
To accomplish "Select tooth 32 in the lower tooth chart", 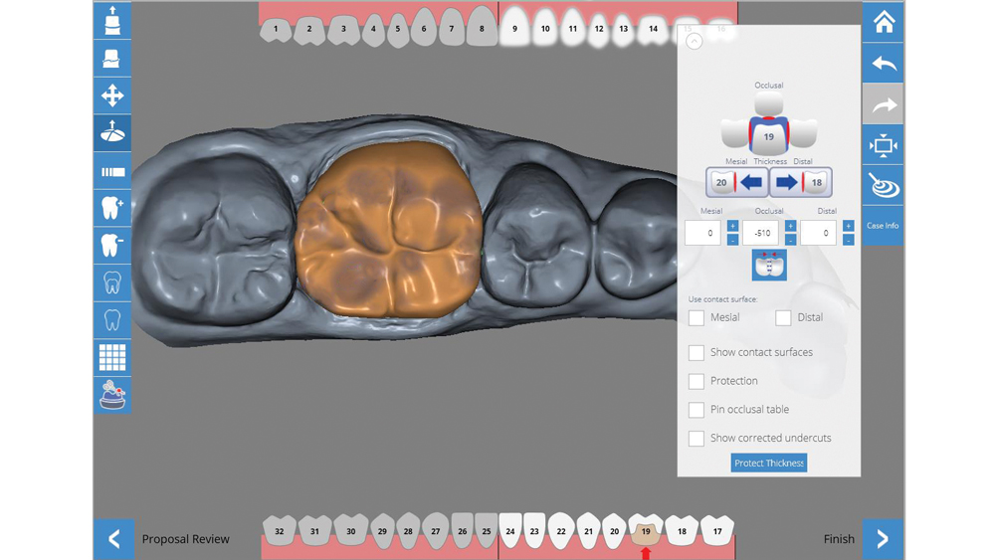I will (x=280, y=529).
